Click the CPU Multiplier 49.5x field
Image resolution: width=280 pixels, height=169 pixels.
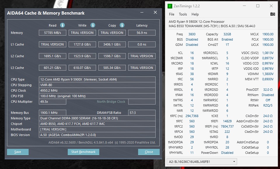pyautogui.click(x=53, y=102)
